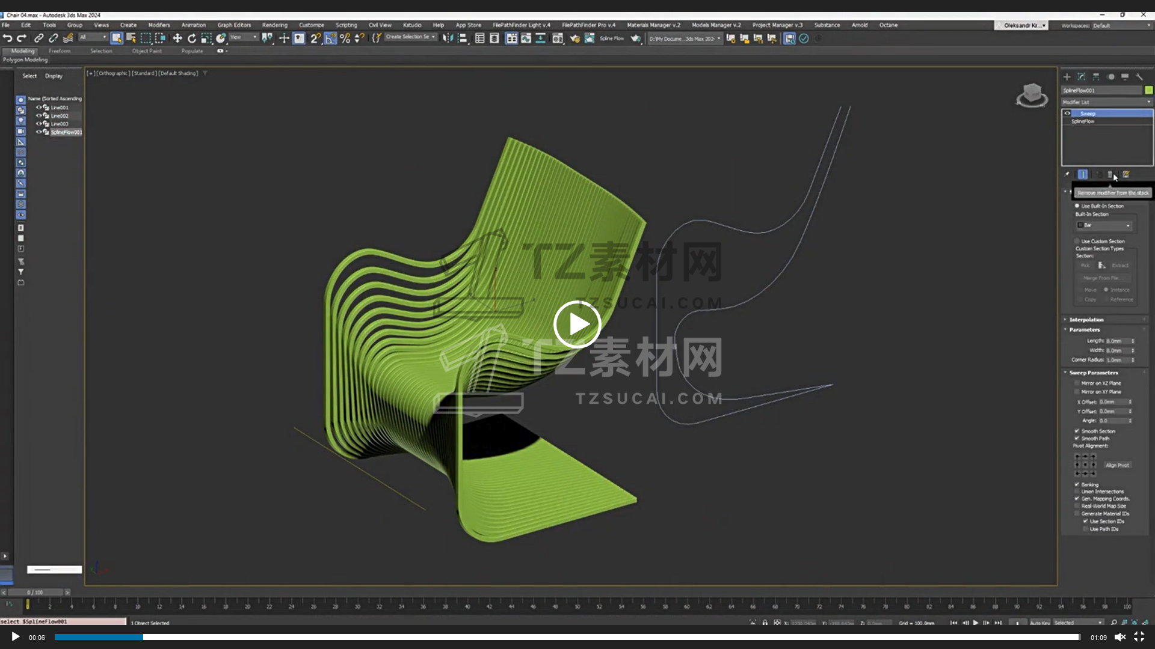Toggle Sweep modifier eye visibility

click(1068, 114)
